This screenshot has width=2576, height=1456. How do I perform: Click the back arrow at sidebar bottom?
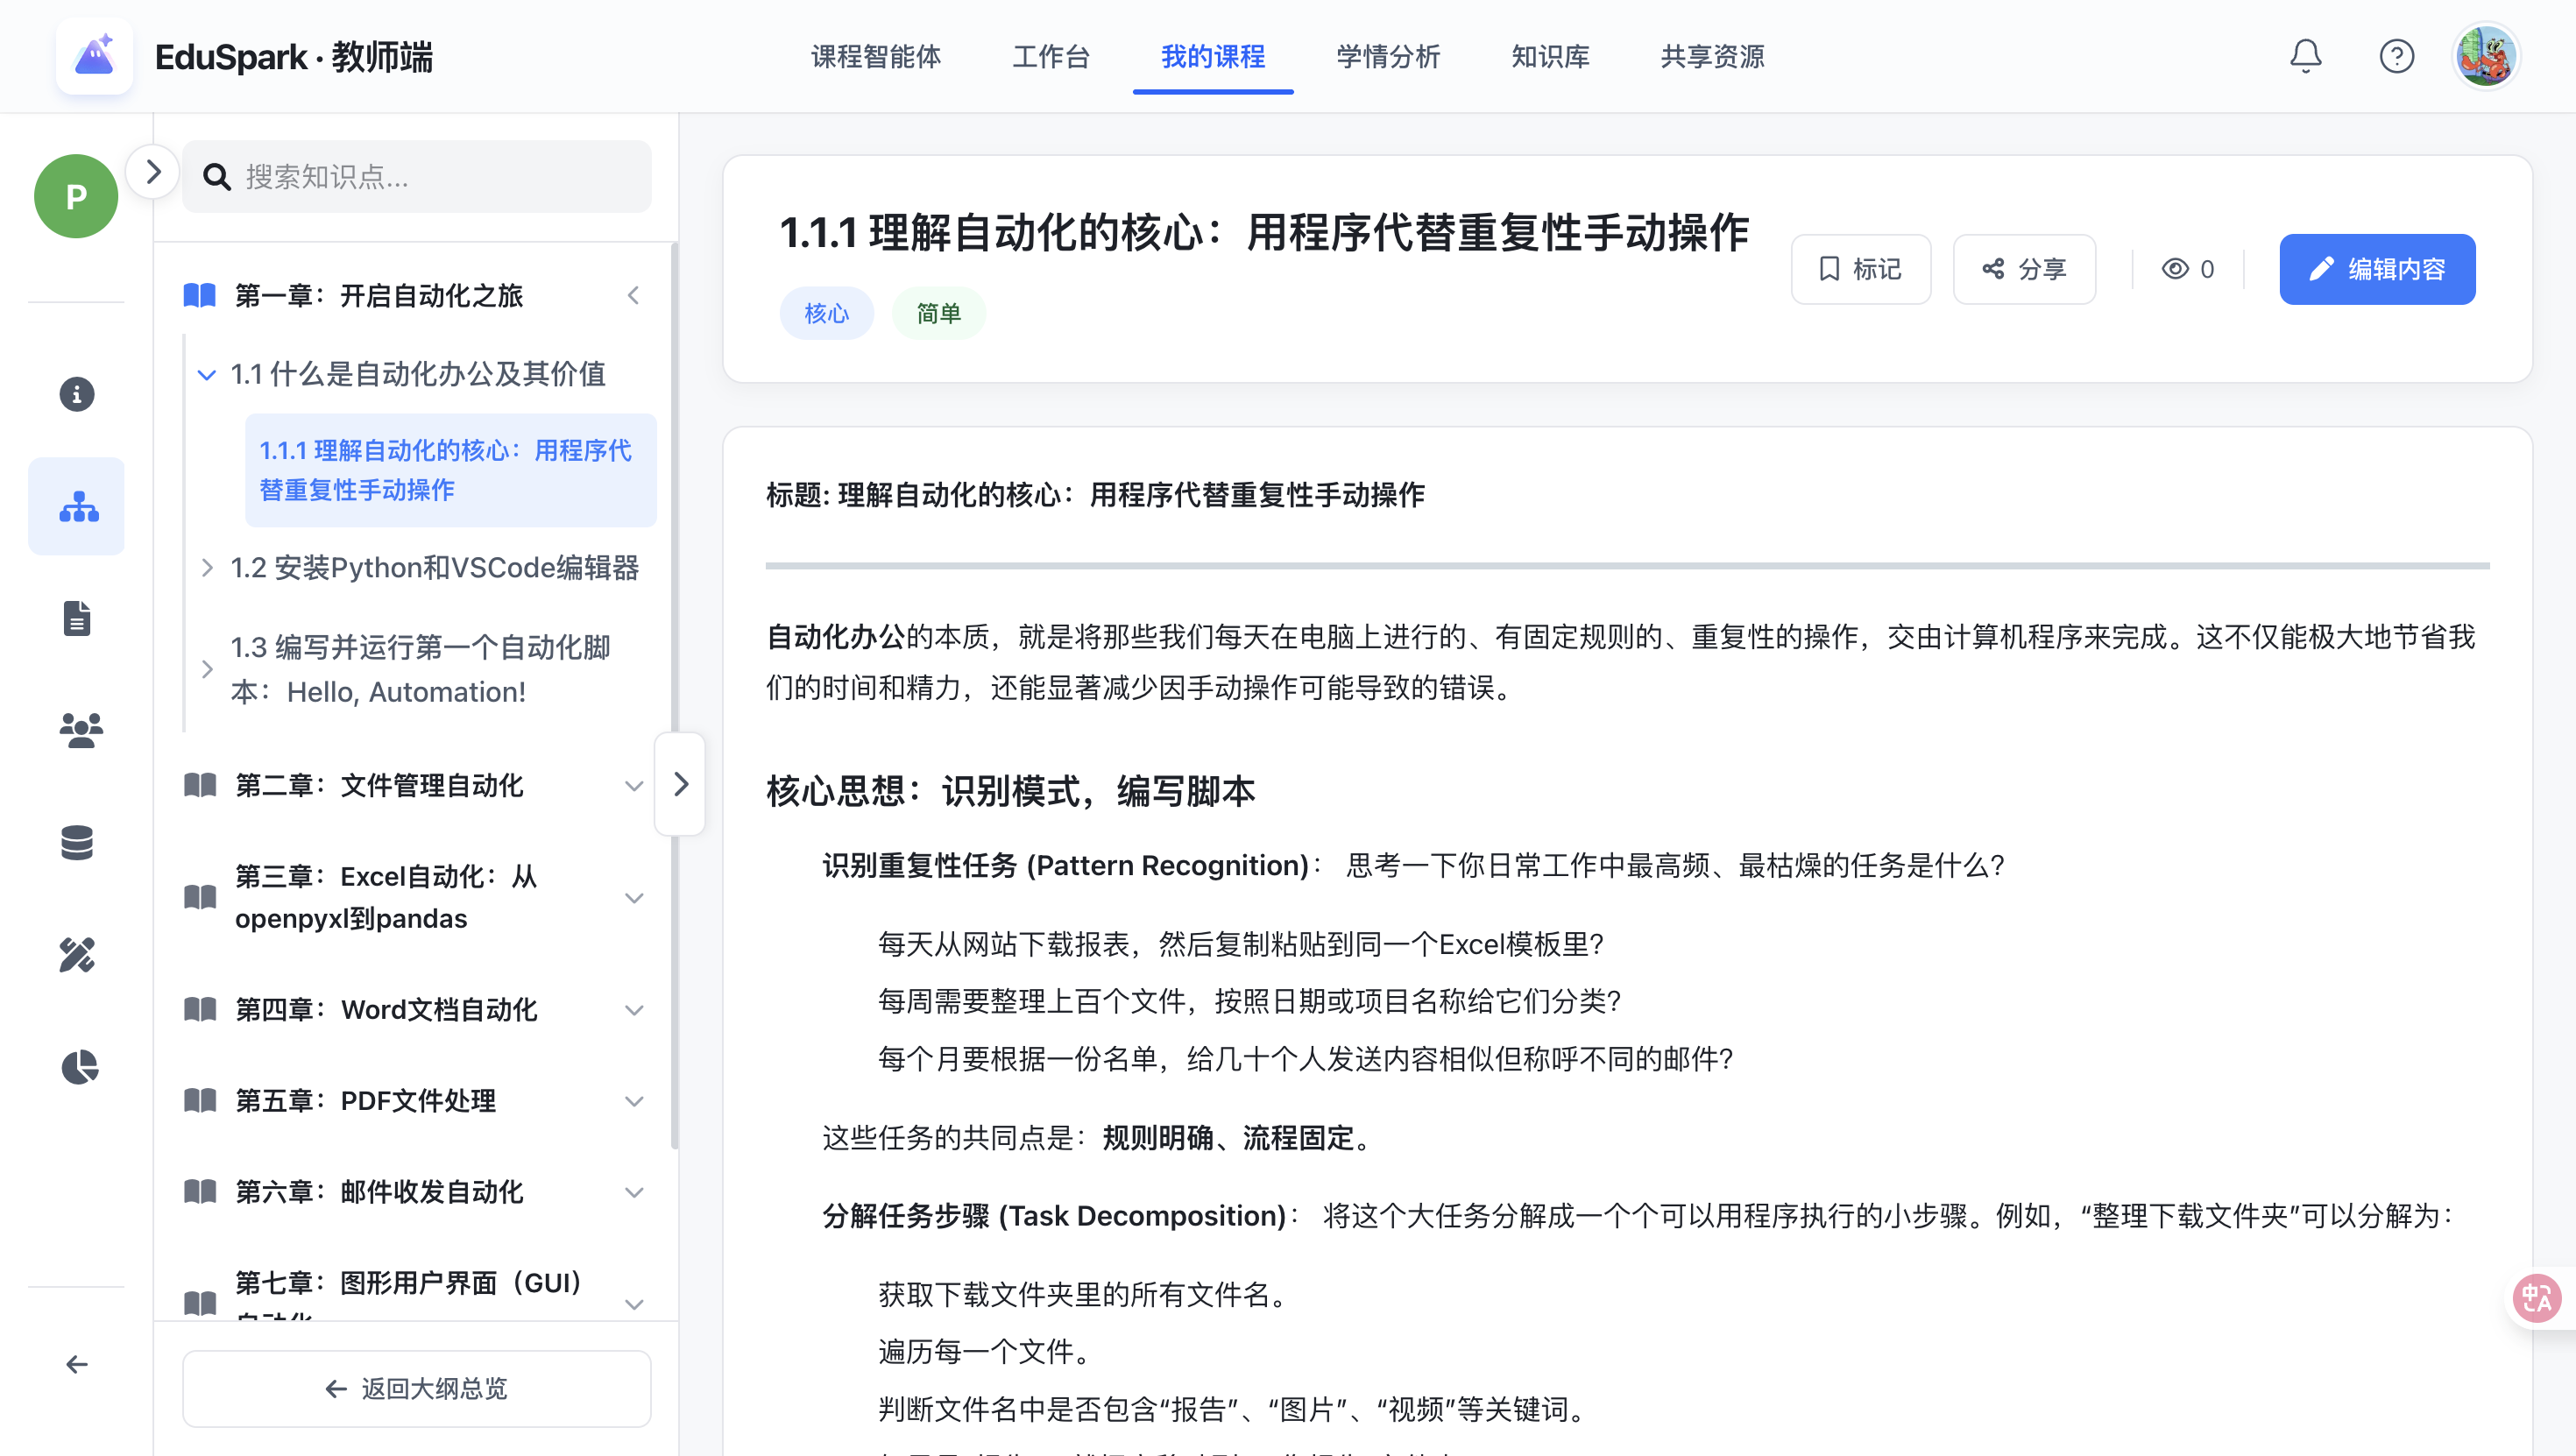click(77, 1364)
